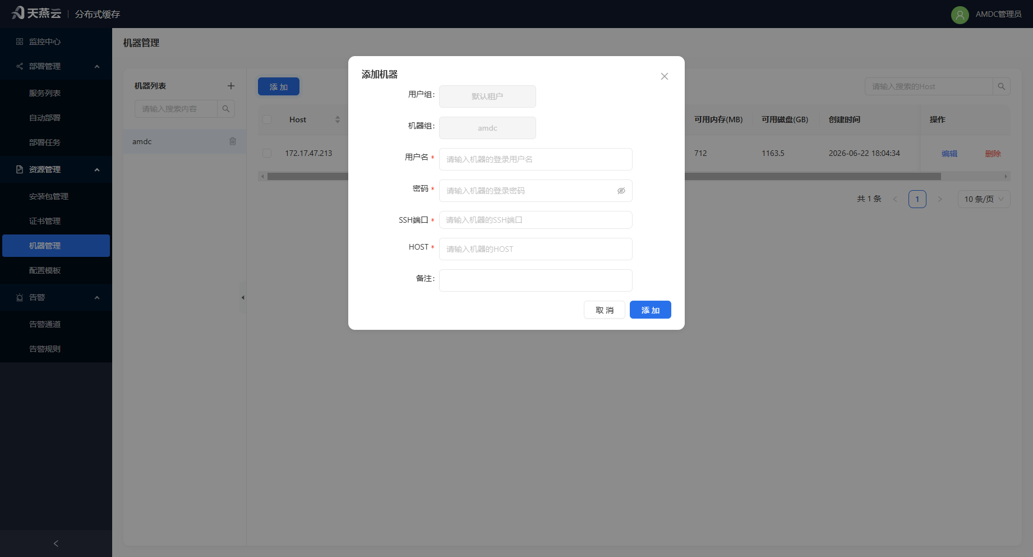
Task: Select the HOST input field
Action: 536,249
